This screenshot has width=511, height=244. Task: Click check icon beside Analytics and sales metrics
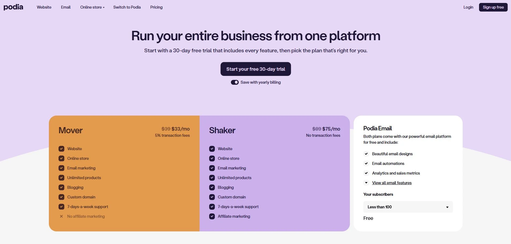tap(366, 173)
